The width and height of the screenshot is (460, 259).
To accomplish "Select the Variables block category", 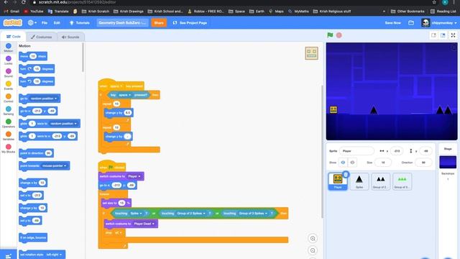I will pyautogui.click(x=9, y=136).
